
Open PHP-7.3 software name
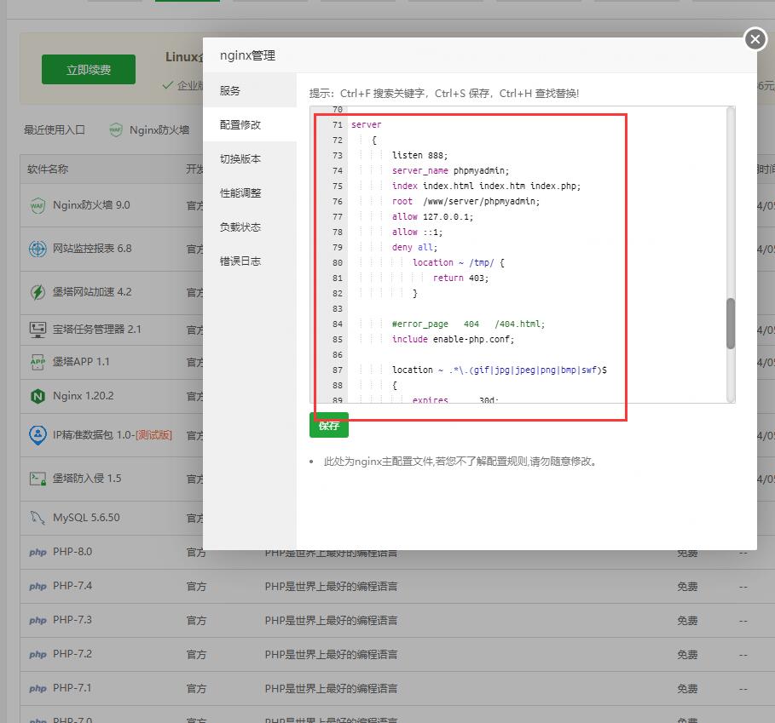click(72, 620)
